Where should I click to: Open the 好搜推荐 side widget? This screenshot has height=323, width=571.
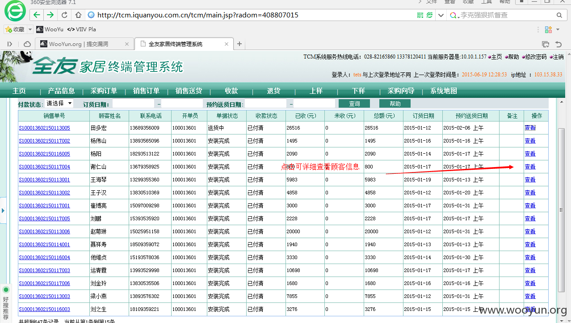[x=6, y=302]
